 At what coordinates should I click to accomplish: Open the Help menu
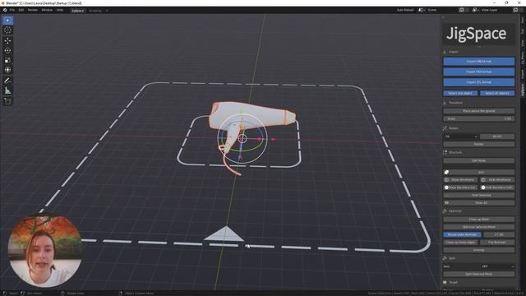(60, 11)
